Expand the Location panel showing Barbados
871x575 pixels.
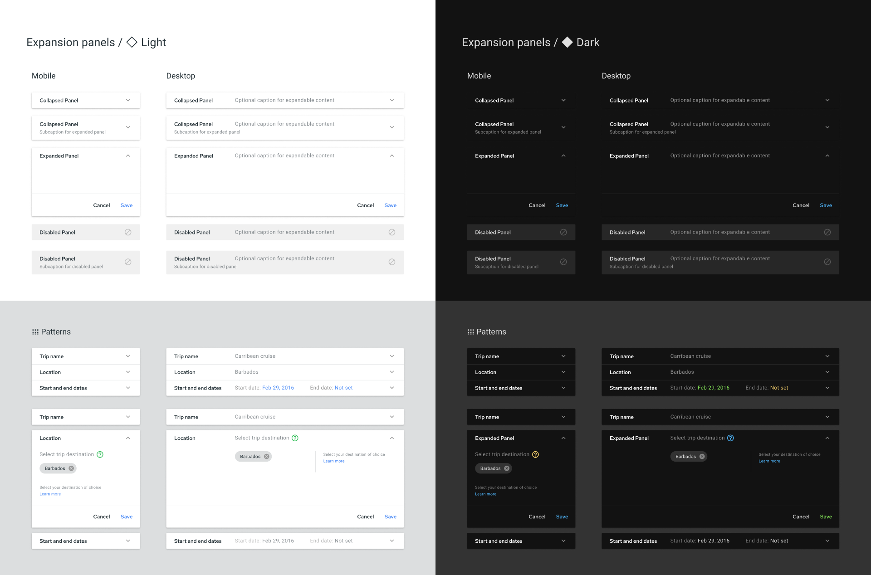click(391, 372)
